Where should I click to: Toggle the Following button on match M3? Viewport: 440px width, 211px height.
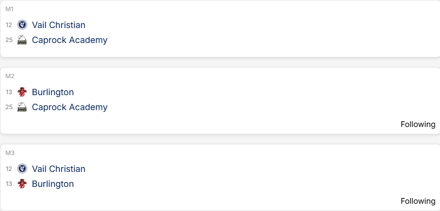(418, 201)
